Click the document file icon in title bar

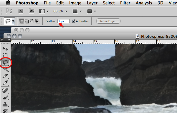pyautogui.click(x=138, y=36)
